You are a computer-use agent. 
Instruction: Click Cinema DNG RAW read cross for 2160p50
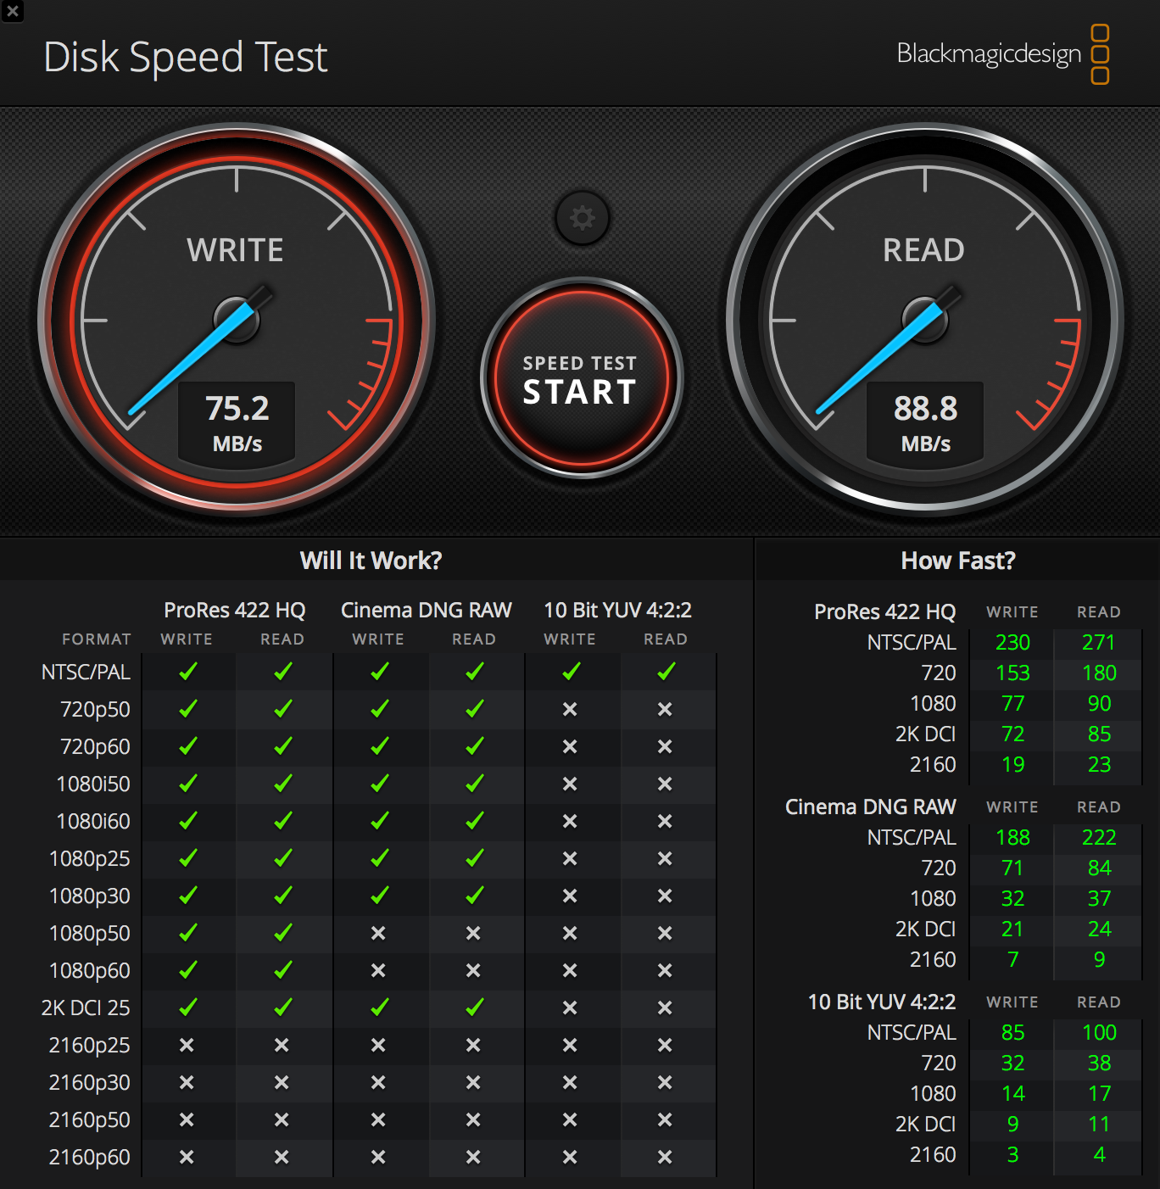(x=473, y=1119)
